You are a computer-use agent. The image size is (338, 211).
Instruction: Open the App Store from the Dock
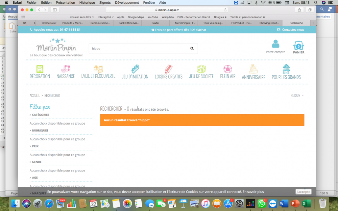[228, 203]
